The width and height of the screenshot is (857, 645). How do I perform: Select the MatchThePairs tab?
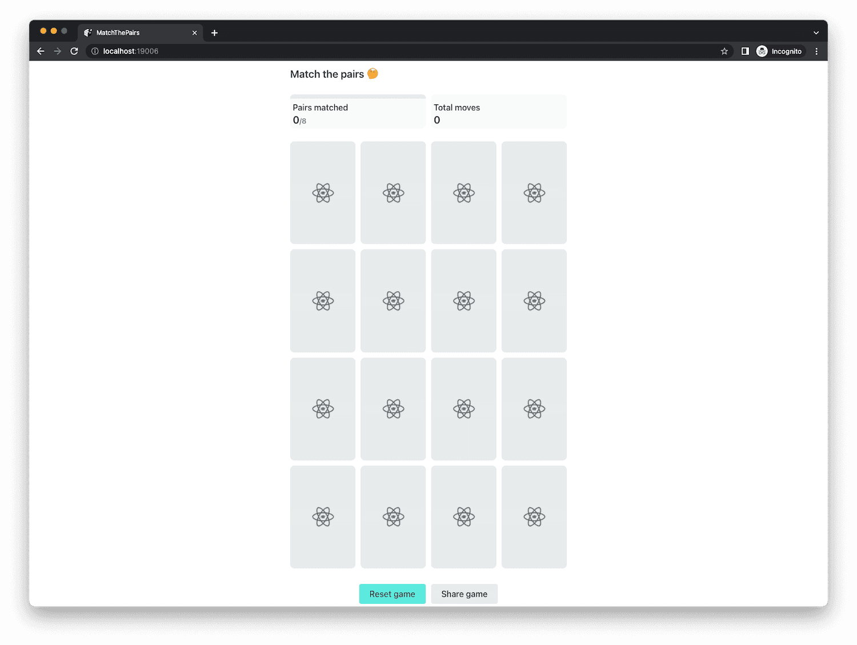tap(140, 33)
